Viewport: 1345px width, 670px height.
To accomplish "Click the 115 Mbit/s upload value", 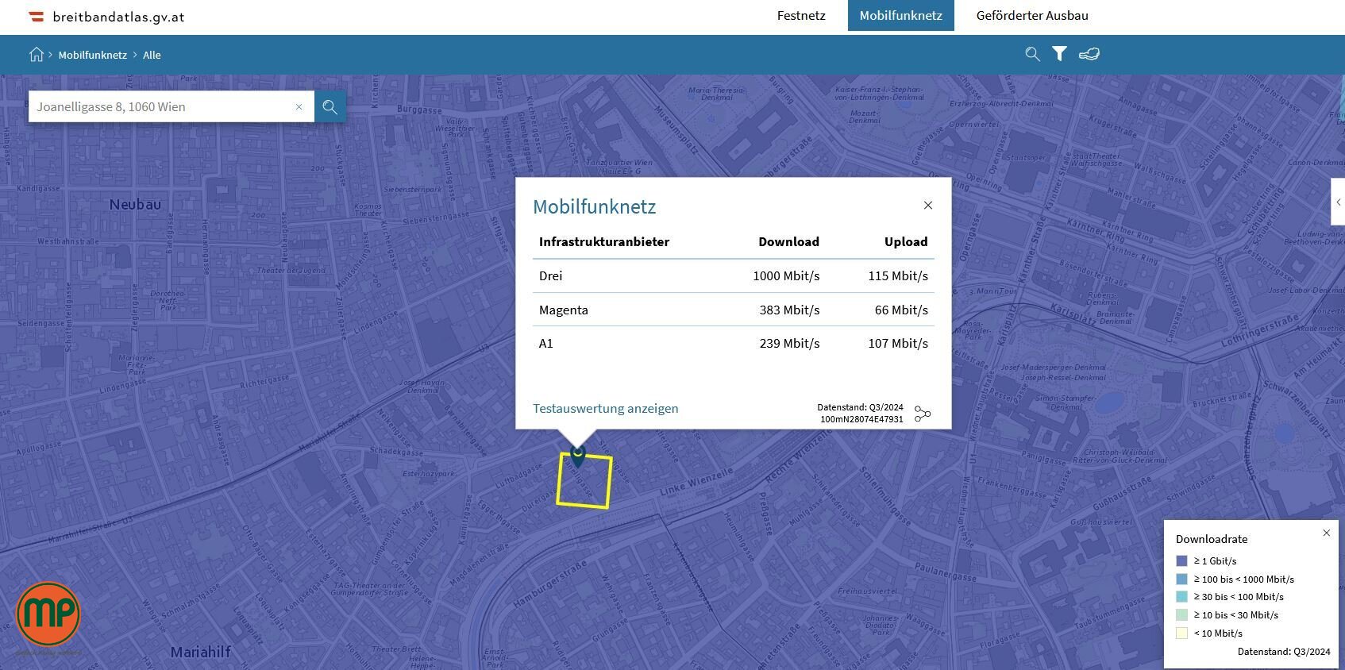I will (898, 276).
